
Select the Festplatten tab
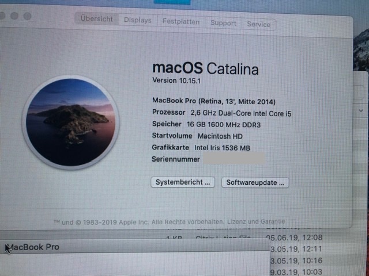click(180, 22)
